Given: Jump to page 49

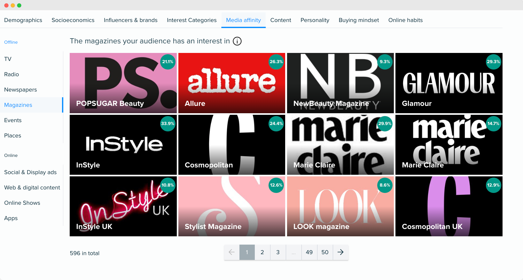Looking at the screenshot, I should tap(309, 252).
